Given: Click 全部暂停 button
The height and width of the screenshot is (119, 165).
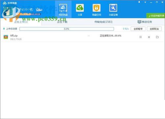Looking at the screenshot, I should point(138,29).
